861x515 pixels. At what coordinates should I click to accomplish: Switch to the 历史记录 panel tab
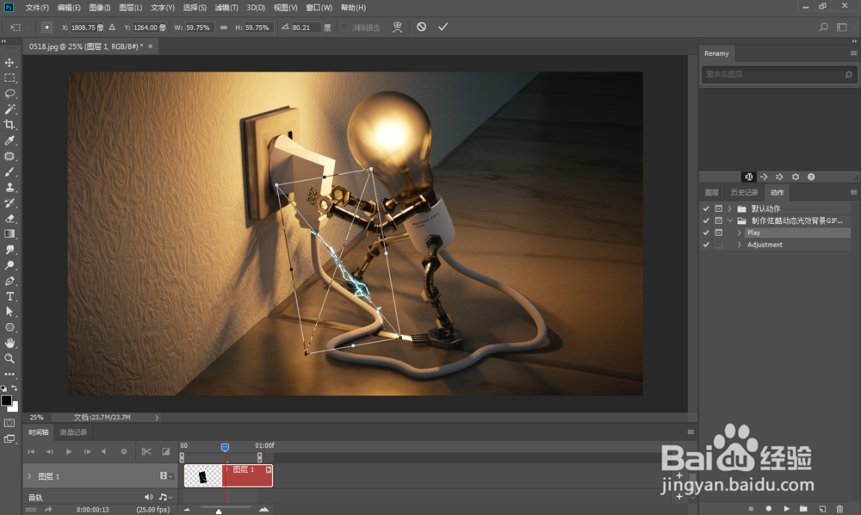(x=744, y=192)
